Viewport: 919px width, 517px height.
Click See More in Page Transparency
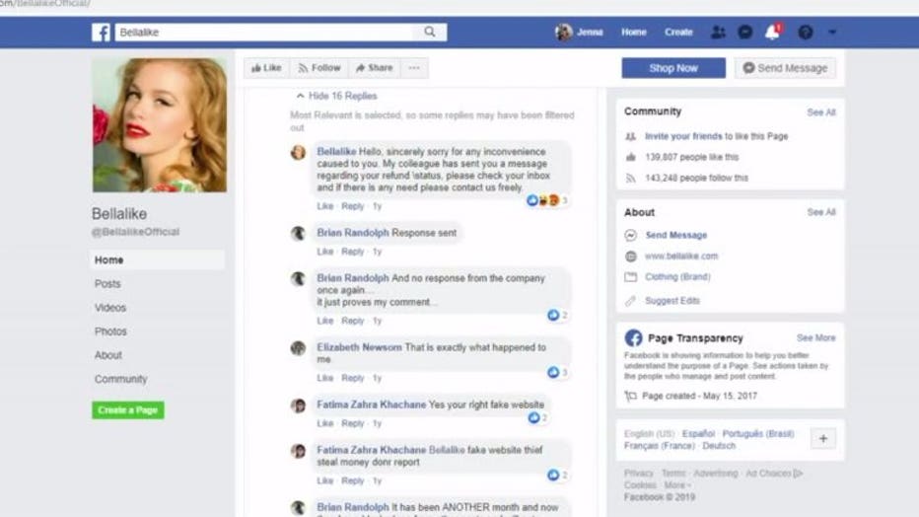[815, 337]
